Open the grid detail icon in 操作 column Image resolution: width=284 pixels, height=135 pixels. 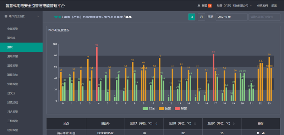pos(258,133)
